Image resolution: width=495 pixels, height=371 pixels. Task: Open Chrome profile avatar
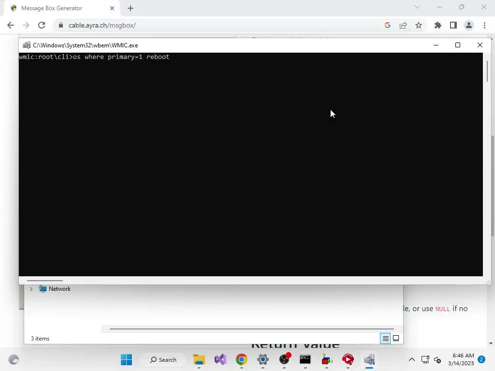pyautogui.click(x=469, y=25)
